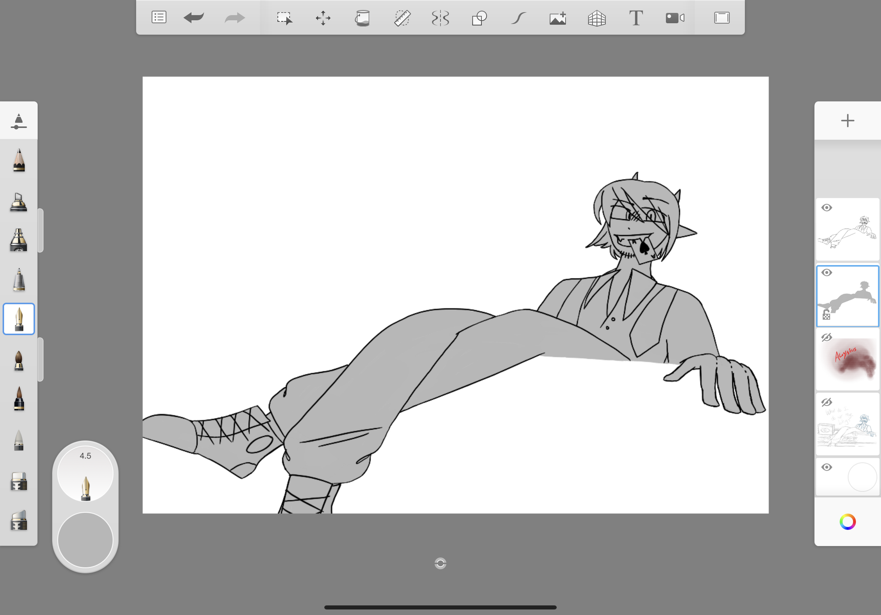This screenshot has height=615, width=881.
Task: Select the red Aloysius layer thumbnail
Action: [x=848, y=360]
